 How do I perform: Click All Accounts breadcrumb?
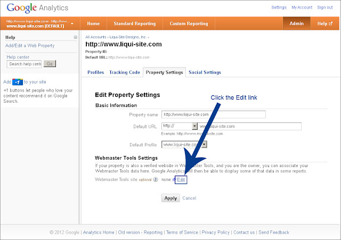pyautogui.click(x=96, y=37)
